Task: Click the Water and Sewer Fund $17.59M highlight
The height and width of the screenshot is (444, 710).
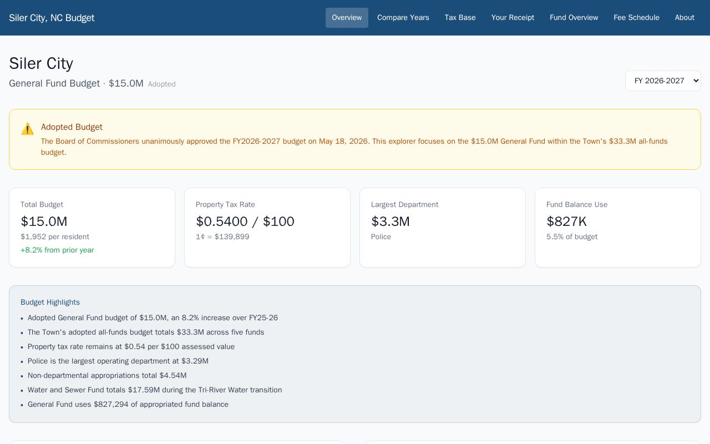Action: click(155, 390)
